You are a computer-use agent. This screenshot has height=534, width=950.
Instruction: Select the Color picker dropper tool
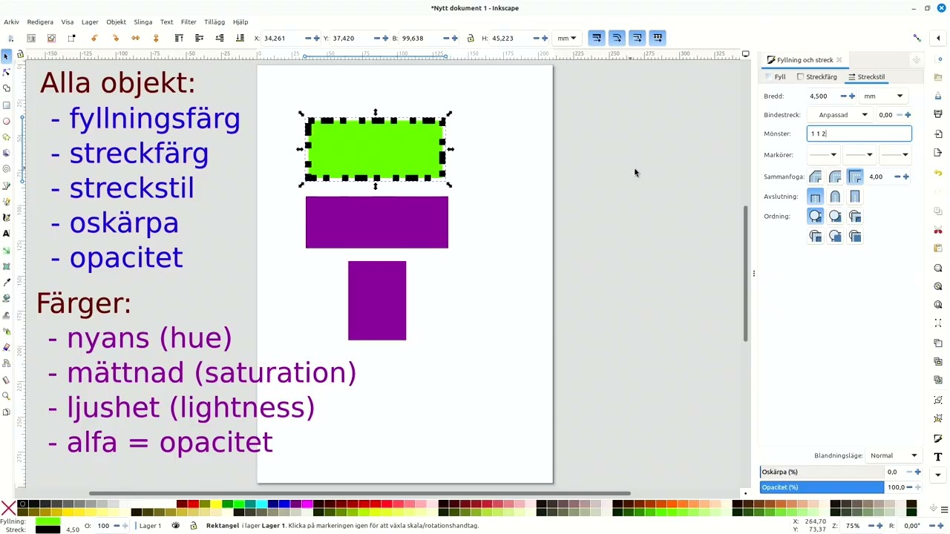point(7,283)
